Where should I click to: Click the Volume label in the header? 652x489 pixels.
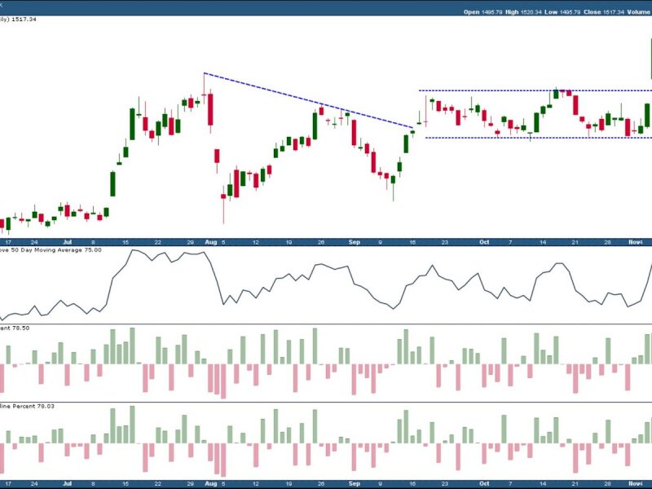click(638, 12)
